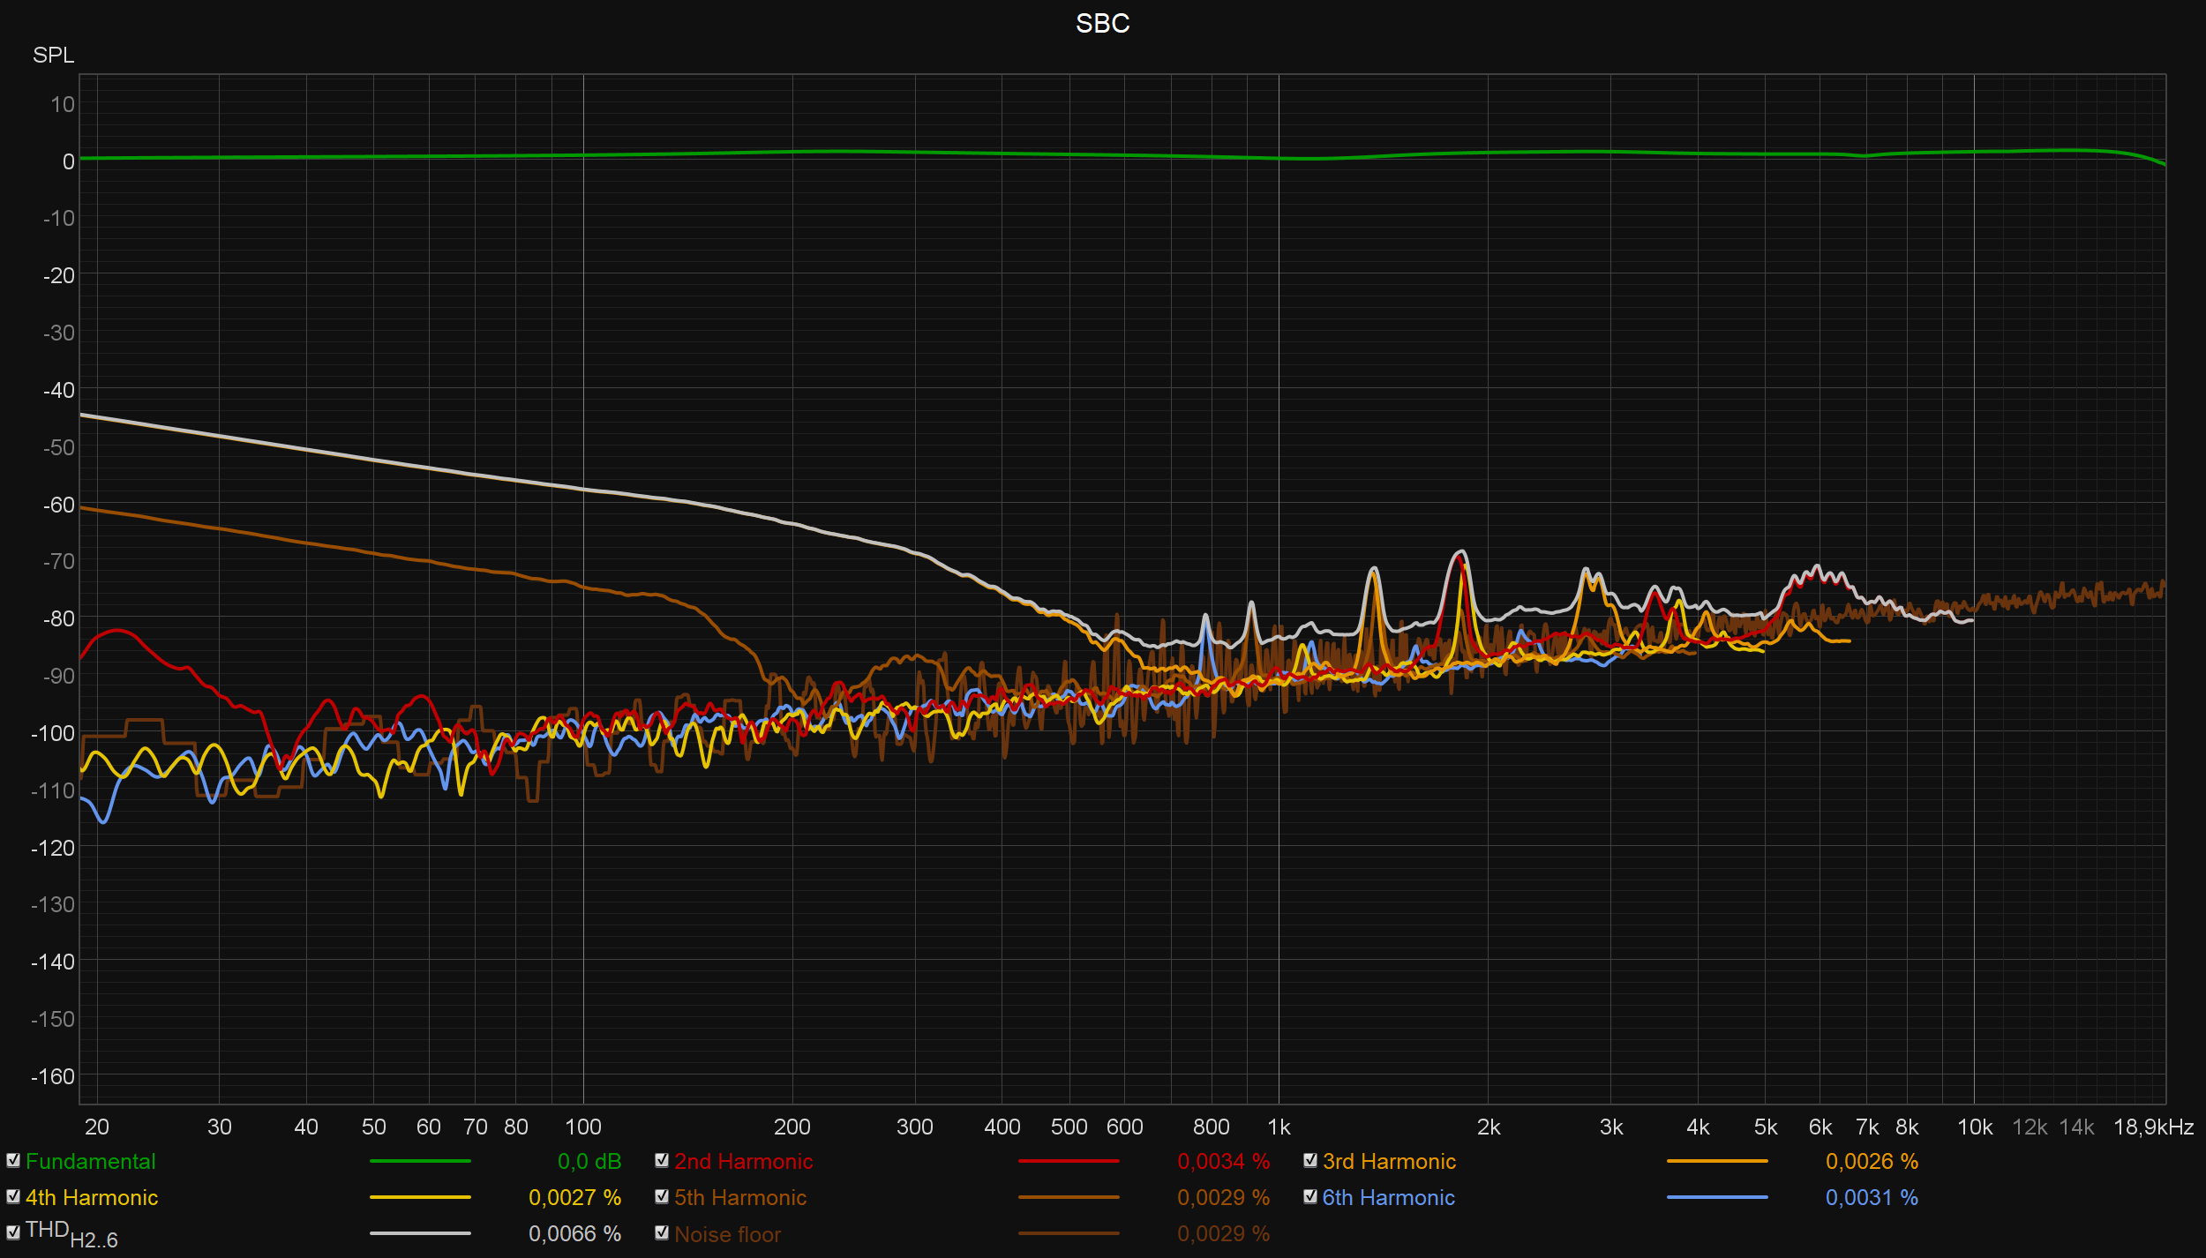Toggle the THD H2..6 checkbox
Screen dimensions: 2206x1258
(13, 1233)
